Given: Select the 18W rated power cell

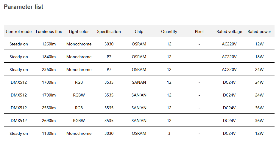Looking at the screenshot, I should tap(259, 57).
